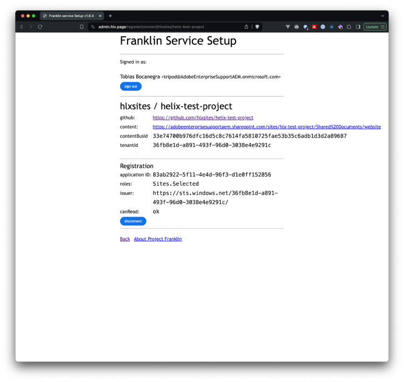Click the disconnect button
Screen dimensions: 404x382
(x=133, y=221)
